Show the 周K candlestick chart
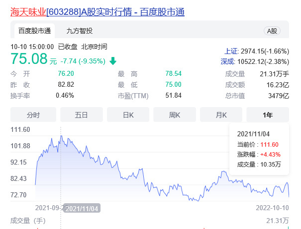Viewport: 301px width, 229px height. (x=174, y=114)
